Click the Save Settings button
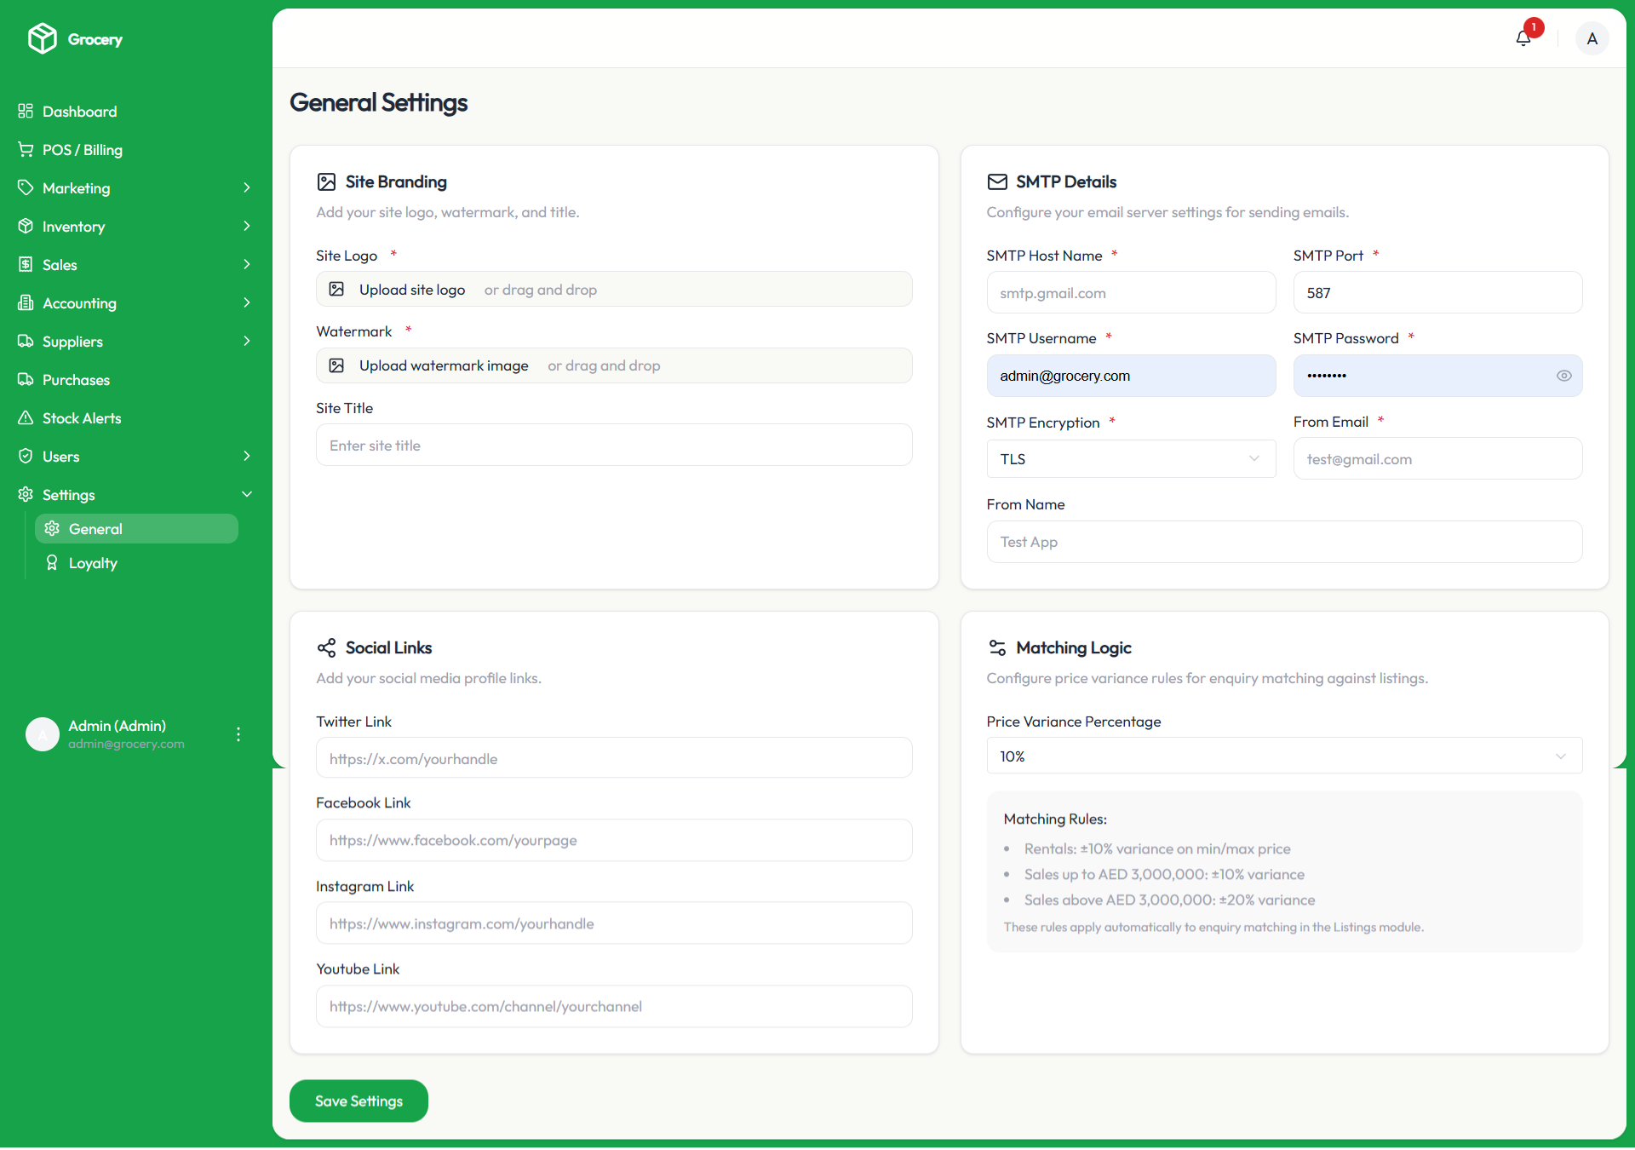Image resolution: width=1635 pixels, height=1150 pixels. tap(359, 1101)
